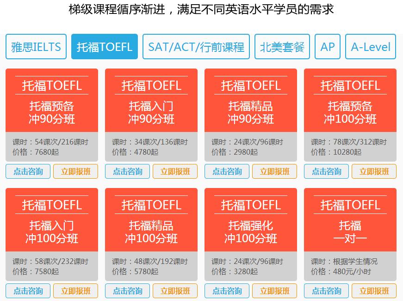Click 立即报班 under 托福预备冲90分班
This screenshot has height=301, width=403.
[x=75, y=171]
